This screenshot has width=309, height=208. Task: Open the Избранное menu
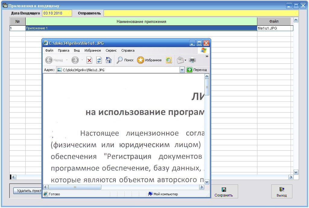93,50
